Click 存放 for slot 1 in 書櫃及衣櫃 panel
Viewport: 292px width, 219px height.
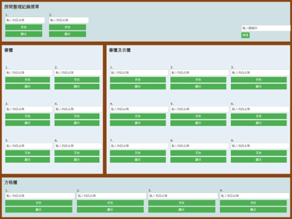(x=138, y=79)
